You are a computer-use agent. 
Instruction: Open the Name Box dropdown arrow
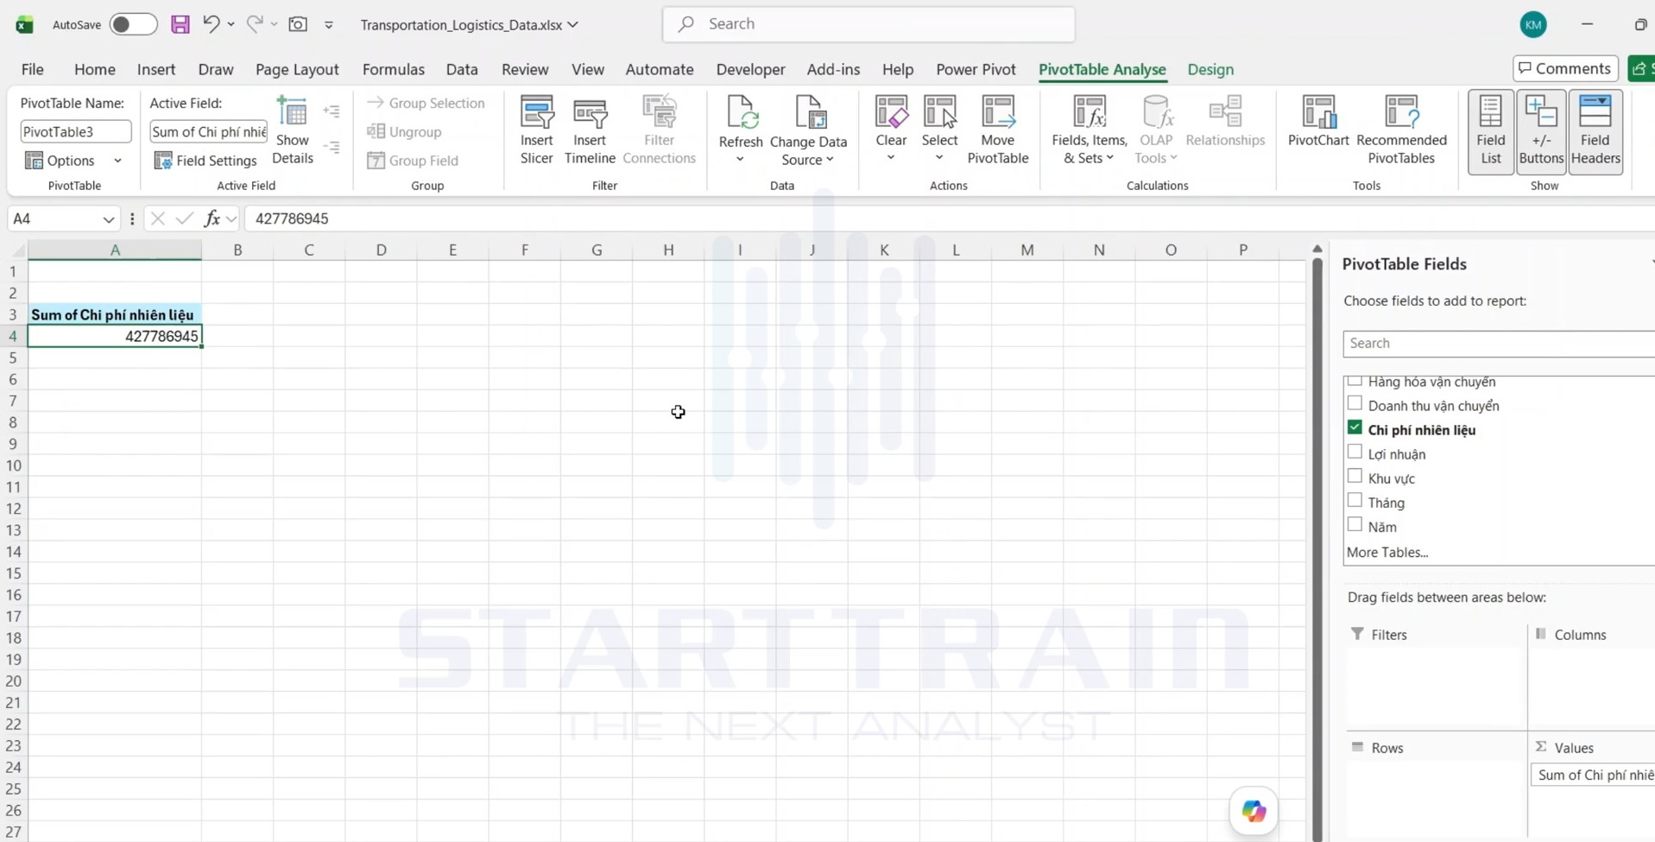(108, 219)
